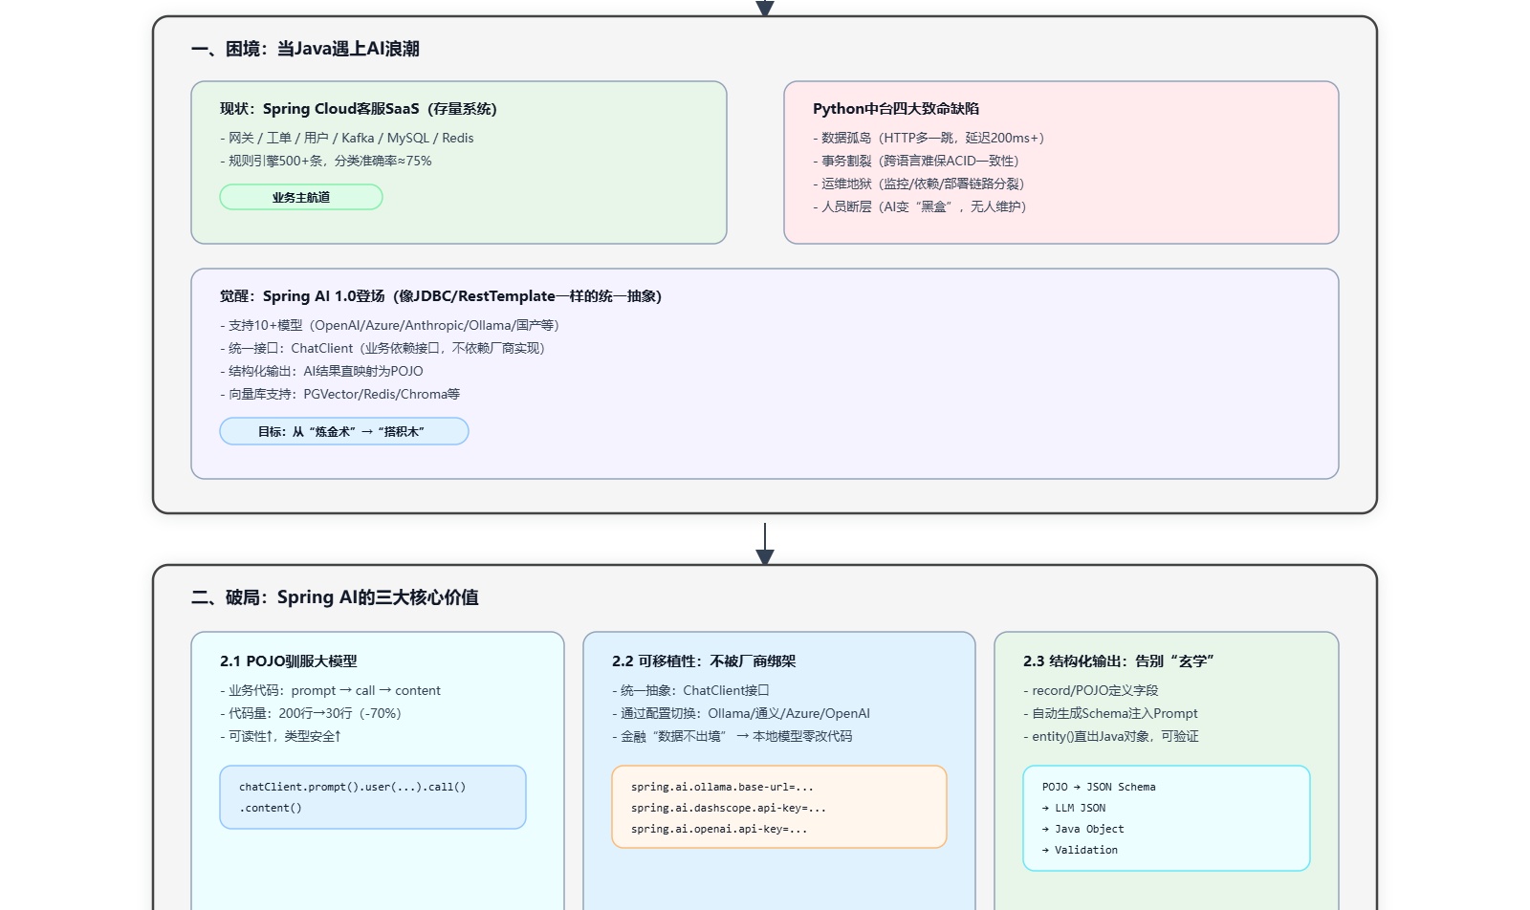Click the flow line "POJO → JSON Schema"
The height and width of the screenshot is (910, 1530).
[1099, 787]
